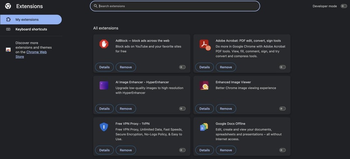Click 'Upgrade low-quality images' description text
The image size is (350, 159).
[149, 91]
